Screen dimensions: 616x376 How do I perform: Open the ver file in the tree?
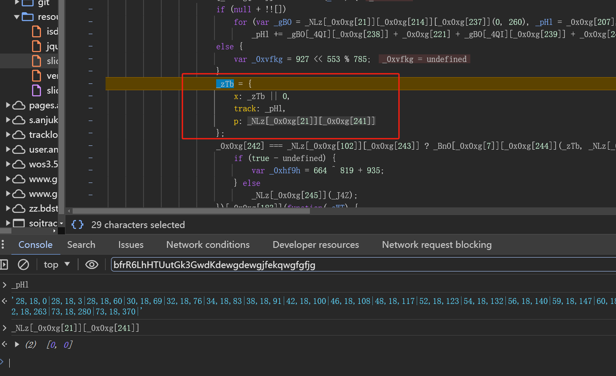[x=52, y=76]
